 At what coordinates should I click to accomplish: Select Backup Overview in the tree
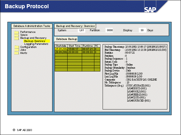pyautogui.click(x=35, y=41)
